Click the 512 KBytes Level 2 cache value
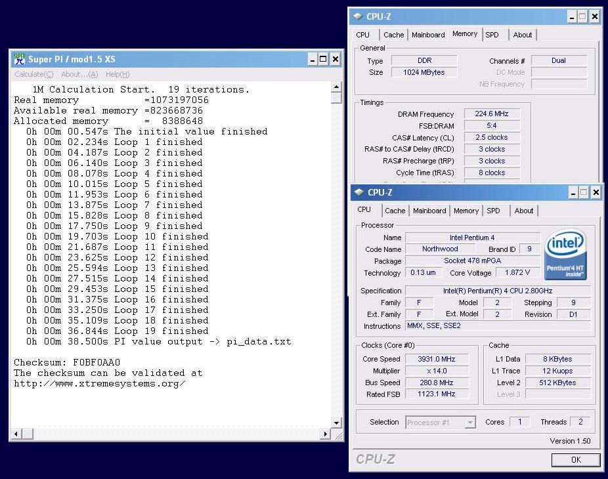The image size is (608, 479). point(557,383)
